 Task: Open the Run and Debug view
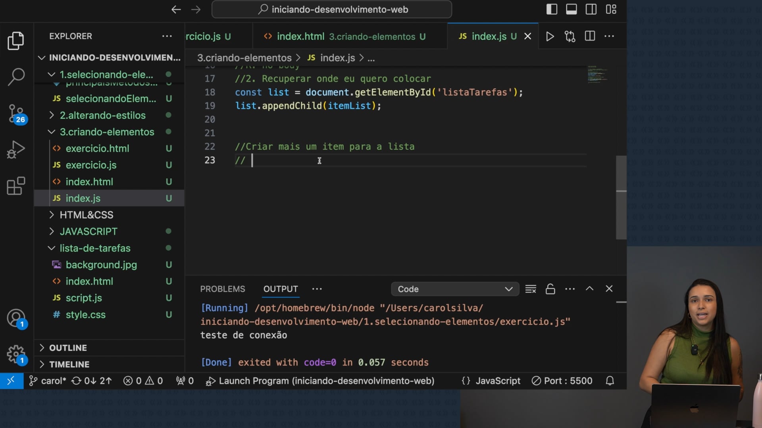(x=16, y=150)
